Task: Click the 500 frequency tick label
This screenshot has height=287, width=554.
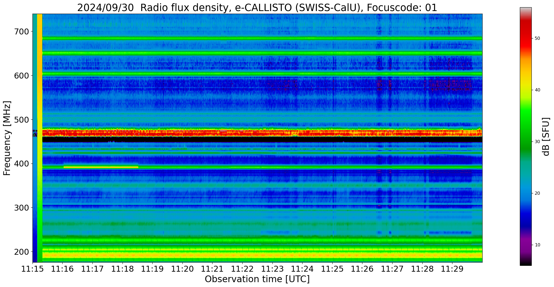Action: click(21, 120)
